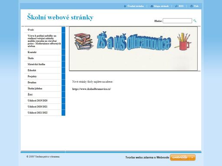Follow the skolaolbramovice.cz link

[91, 89]
